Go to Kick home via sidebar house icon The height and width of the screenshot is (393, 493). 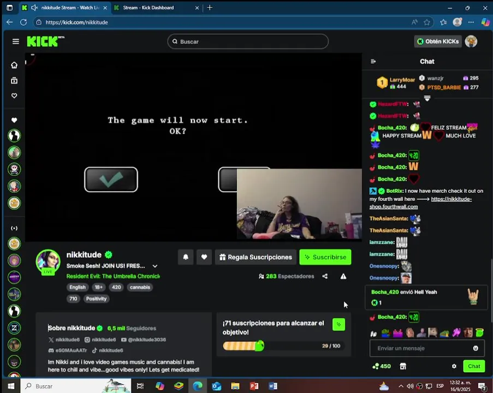tap(14, 65)
